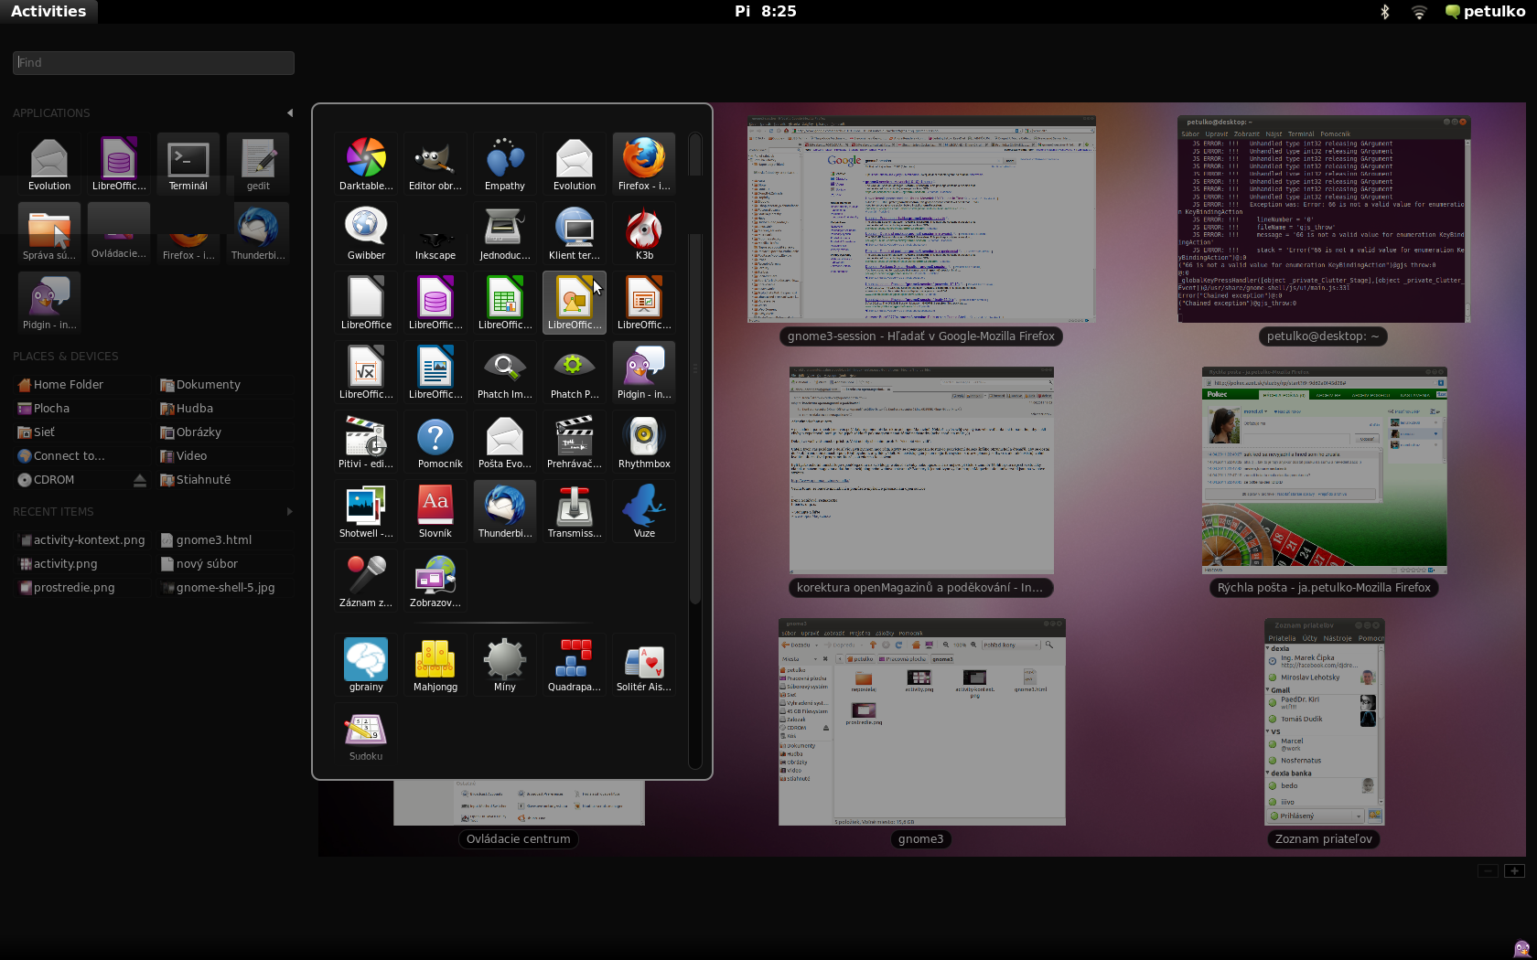Click the Find search field
The image size is (1537, 960).
point(154,62)
